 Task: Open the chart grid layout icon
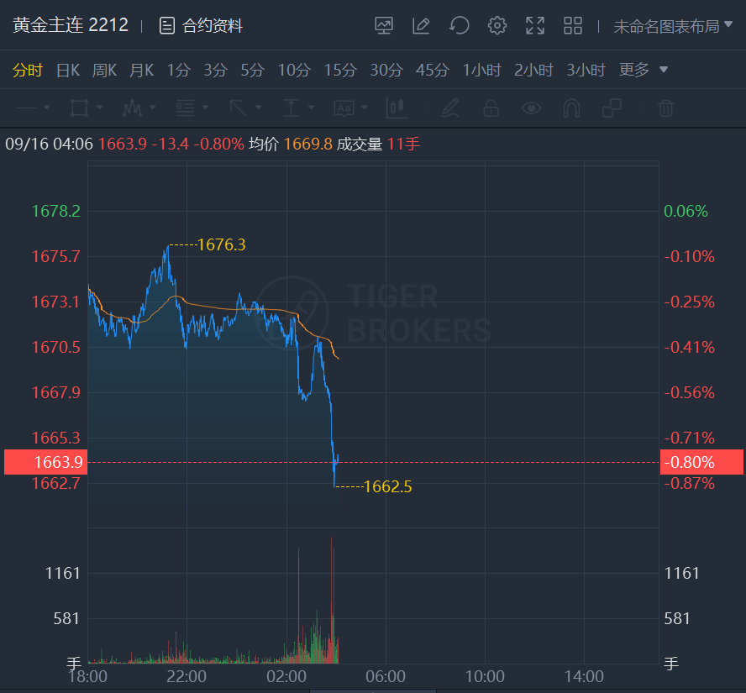(573, 25)
